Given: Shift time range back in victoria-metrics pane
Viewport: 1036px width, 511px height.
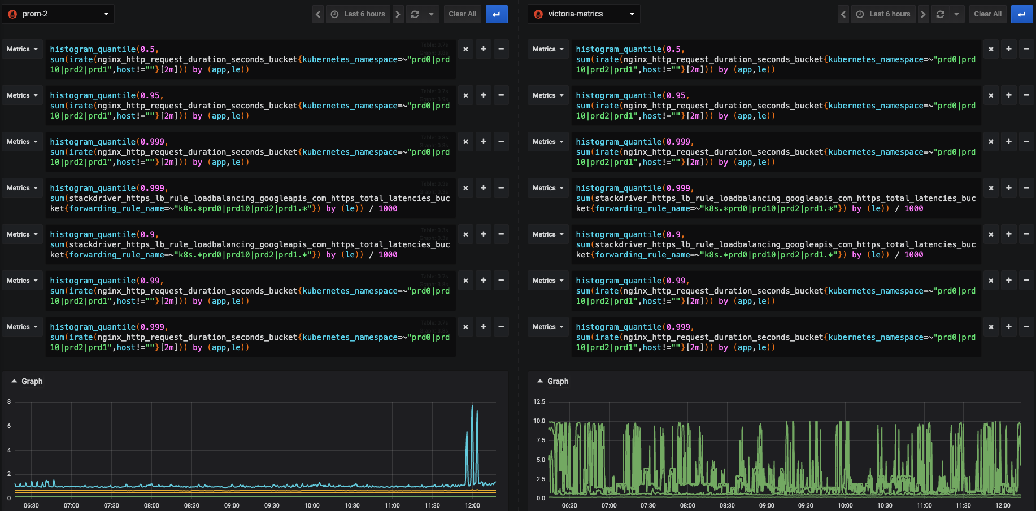Looking at the screenshot, I should tap(843, 14).
